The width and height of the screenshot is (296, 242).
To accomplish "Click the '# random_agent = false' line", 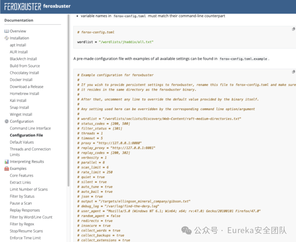I will pyautogui.click(x=99, y=216).
